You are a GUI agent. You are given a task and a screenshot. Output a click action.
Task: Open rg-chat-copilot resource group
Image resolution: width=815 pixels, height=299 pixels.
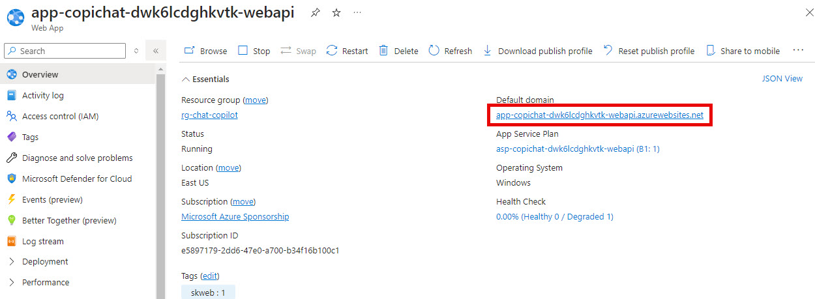pyautogui.click(x=209, y=115)
